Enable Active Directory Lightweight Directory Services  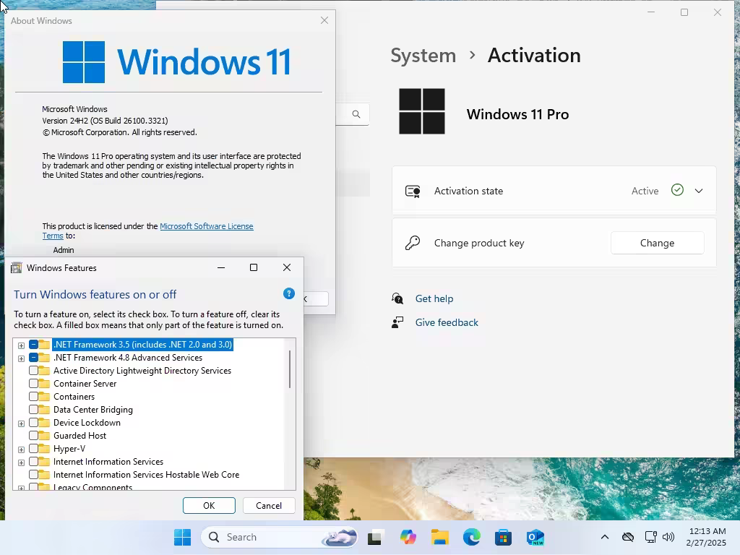point(33,371)
